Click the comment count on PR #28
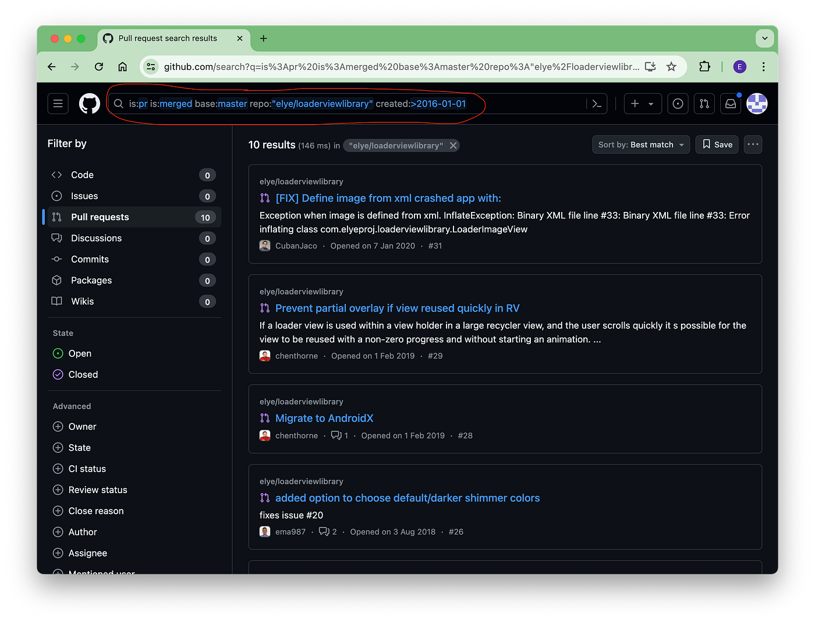This screenshot has height=623, width=815. pos(339,436)
